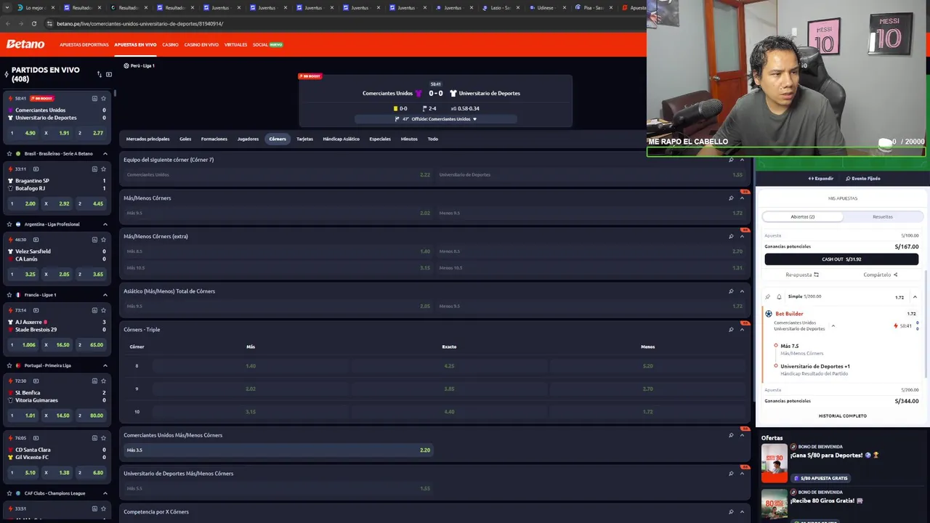Click Evento Fijado pin button
The width and height of the screenshot is (930, 523).
pyautogui.click(x=863, y=179)
